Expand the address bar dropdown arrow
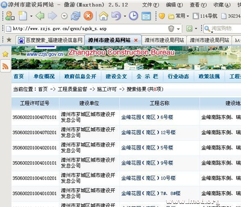Image resolution: width=241 pixels, height=207 pixels. tap(178, 29)
